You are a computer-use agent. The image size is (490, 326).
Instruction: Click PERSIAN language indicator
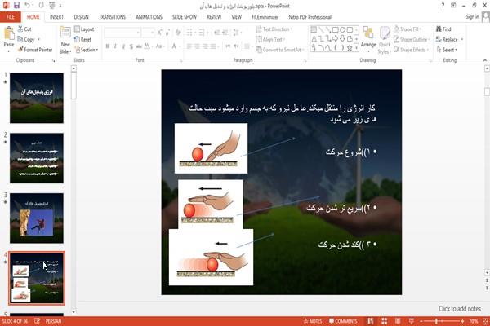[x=53, y=321]
